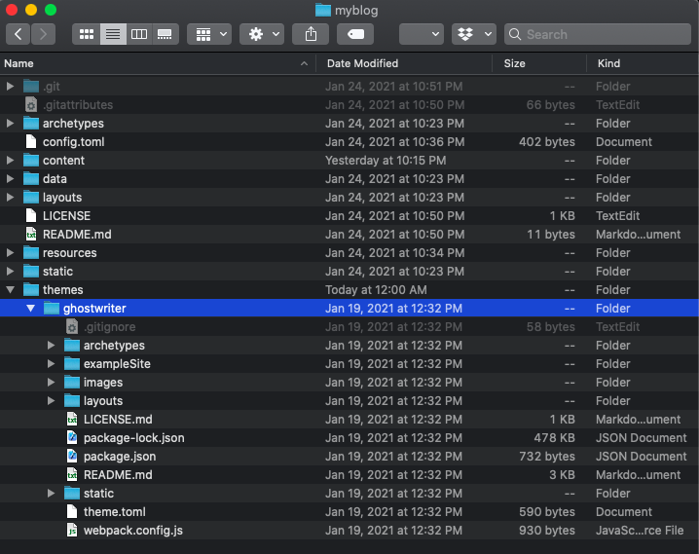Select the top-level static folder row
Image resolution: width=699 pixels, height=554 pixels.
tap(349, 271)
